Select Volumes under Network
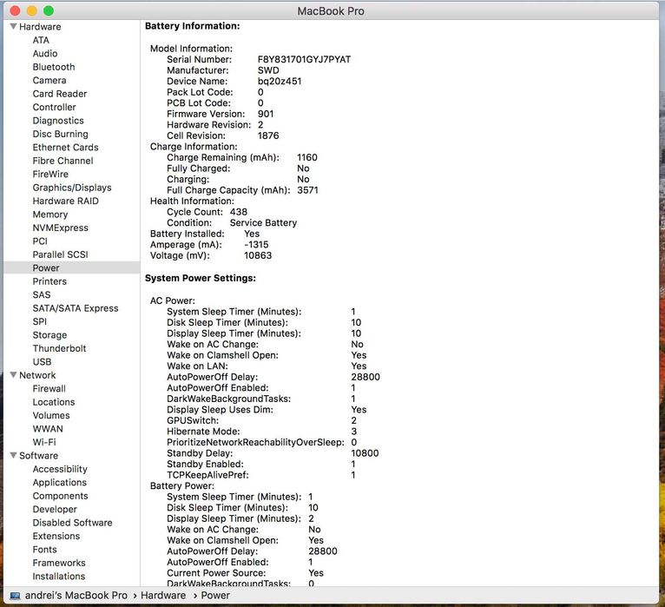Image resolution: width=665 pixels, height=607 pixels. [x=51, y=416]
